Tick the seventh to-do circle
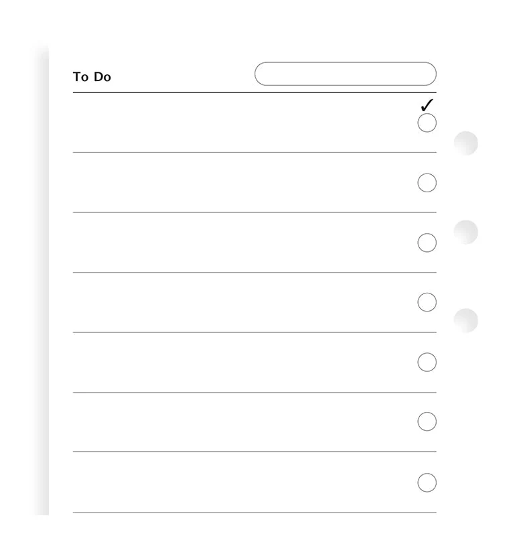This screenshot has width=509, height=534. (x=427, y=482)
